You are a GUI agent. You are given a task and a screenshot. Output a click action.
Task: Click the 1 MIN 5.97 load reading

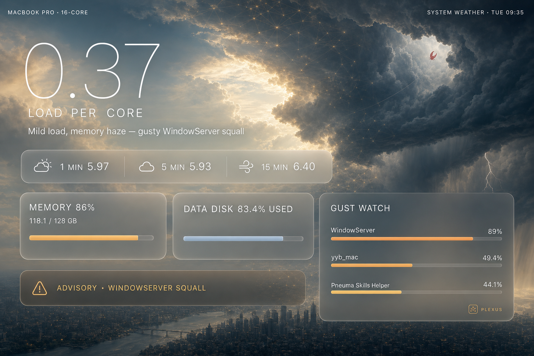[x=84, y=167]
